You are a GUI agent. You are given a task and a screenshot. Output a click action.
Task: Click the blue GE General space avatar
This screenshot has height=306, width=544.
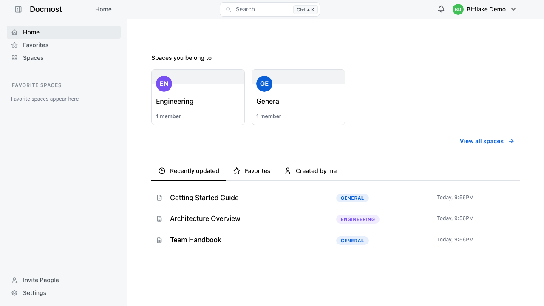[x=264, y=84]
